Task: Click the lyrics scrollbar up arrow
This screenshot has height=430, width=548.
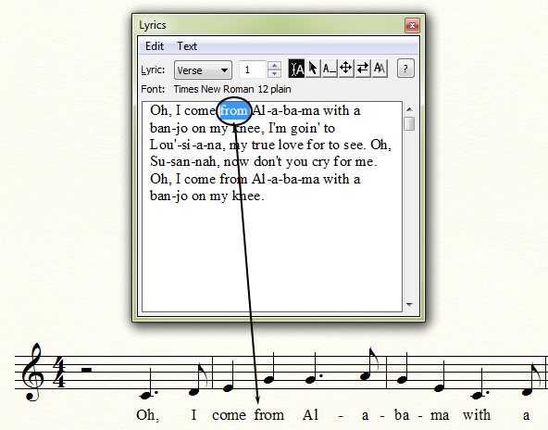Action: point(409,109)
